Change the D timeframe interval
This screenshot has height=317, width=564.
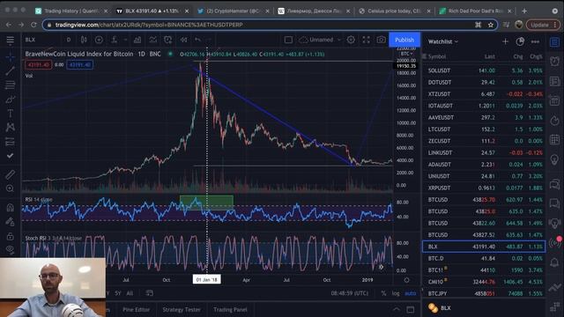[x=69, y=40]
